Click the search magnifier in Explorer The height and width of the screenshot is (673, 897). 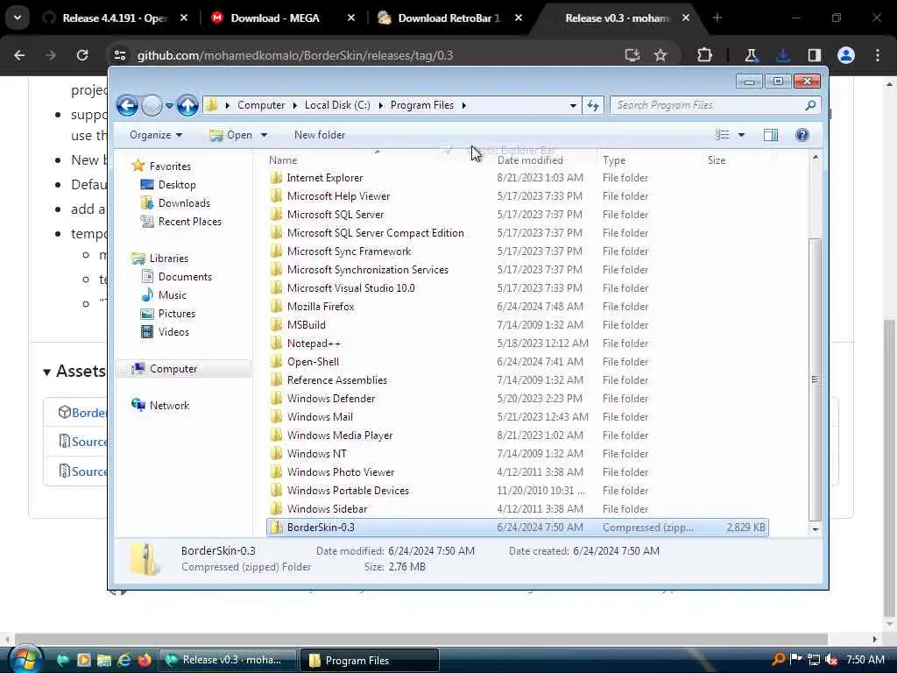(810, 105)
